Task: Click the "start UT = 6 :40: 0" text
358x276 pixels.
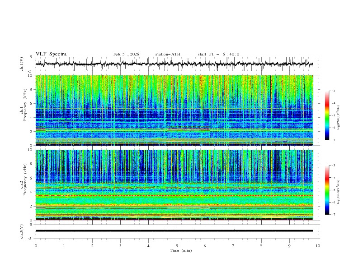Action: click(x=218, y=54)
